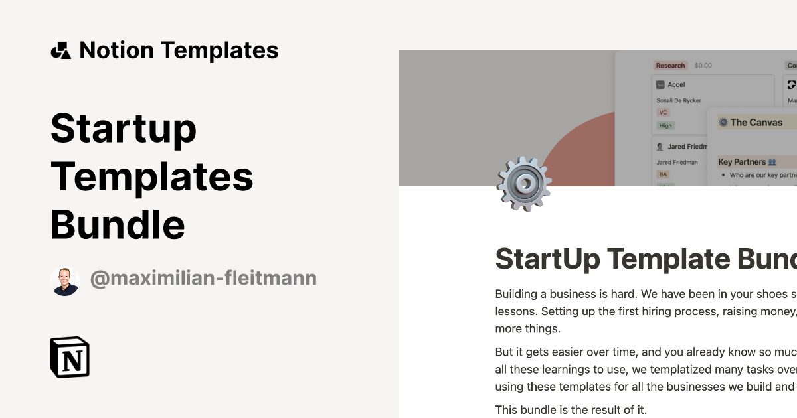Click the Notion Templates header text
Image resolution: width=797 pixels, height=418 pixels.
point(179,50)
